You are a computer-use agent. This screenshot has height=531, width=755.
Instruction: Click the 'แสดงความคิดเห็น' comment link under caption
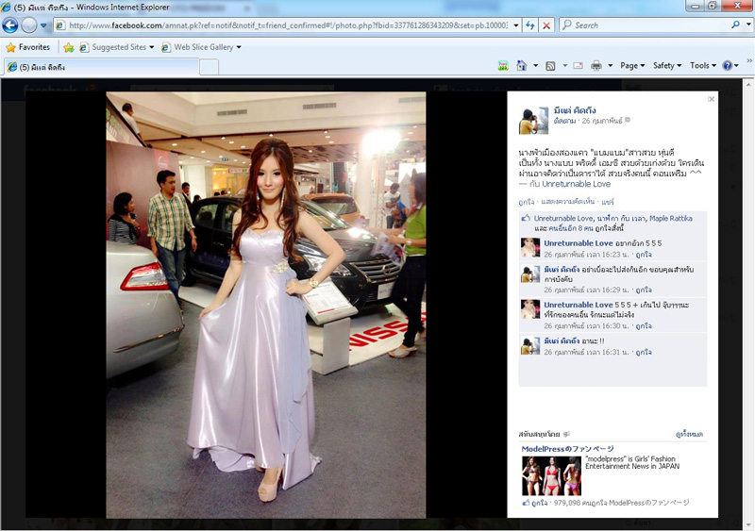tap(568, 202)
